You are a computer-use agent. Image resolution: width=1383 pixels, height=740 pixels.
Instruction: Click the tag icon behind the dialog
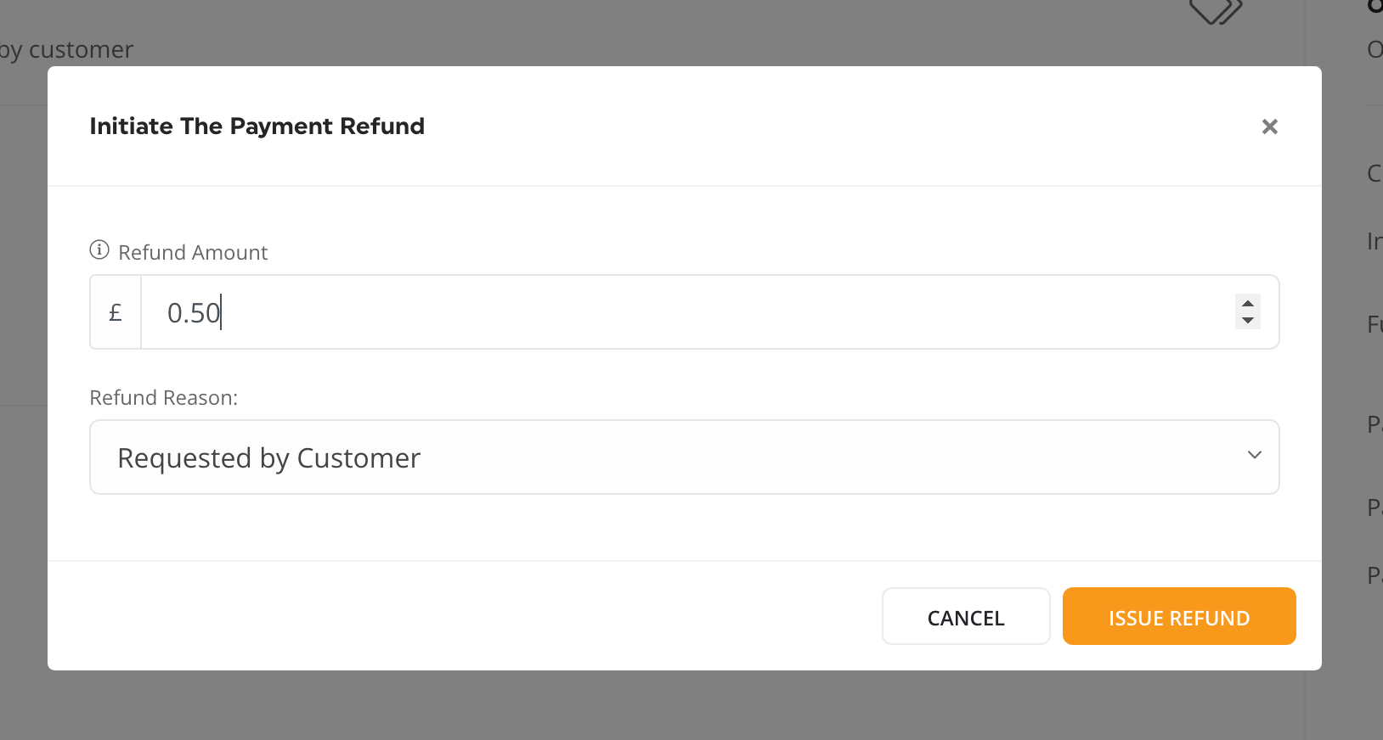pos(1215,12)
